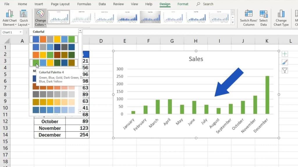Screen dimensions: 298x167
Task: Click the Add Chart Element icon
Action: (x=10, y=14)
